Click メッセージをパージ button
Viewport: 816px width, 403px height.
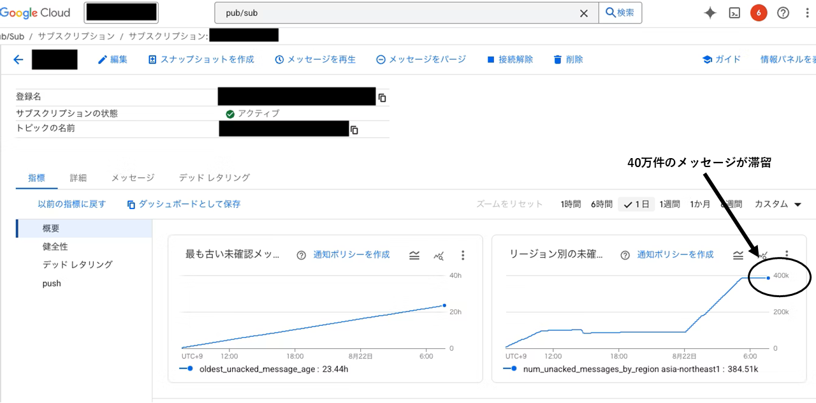click(x=421, y=59)
